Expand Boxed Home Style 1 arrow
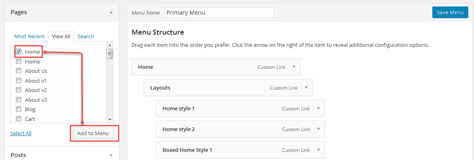 [x=318, y=150]
